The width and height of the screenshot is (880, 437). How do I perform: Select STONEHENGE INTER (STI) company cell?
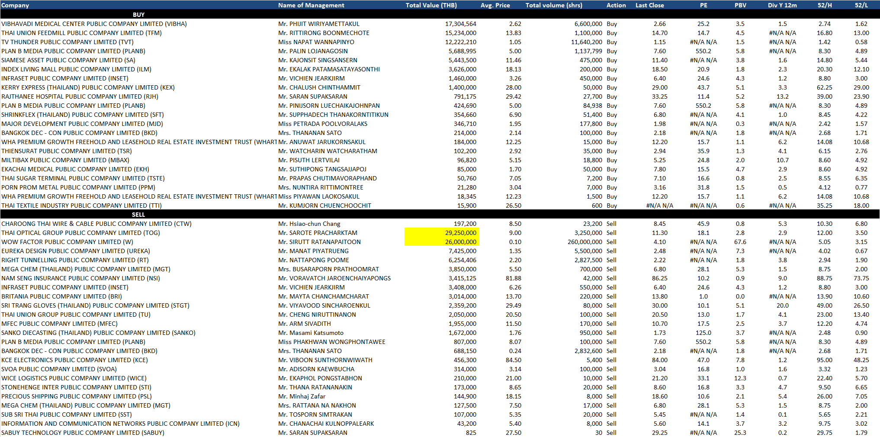click(76, 387)
